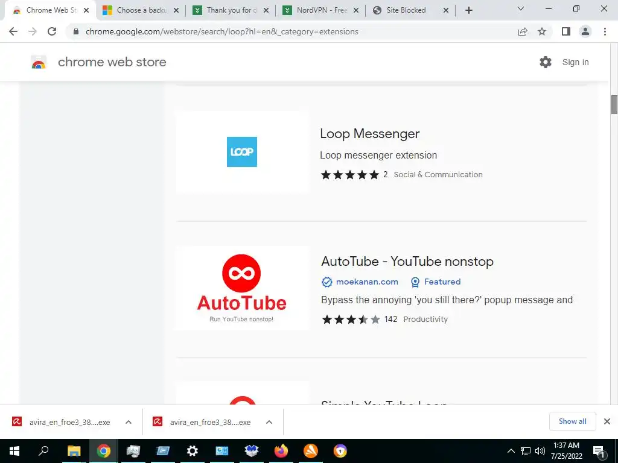Open the Settings gear in the taskbar
The width and height of the screenshot is (618, 463).
(x=193, y=451)
